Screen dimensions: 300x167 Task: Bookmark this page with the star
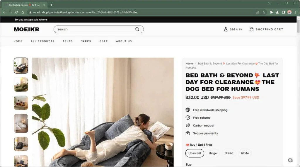(x=264, y=12)
